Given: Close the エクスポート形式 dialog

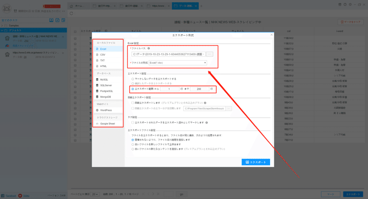Looking at the screenshot, I should 271,34.
